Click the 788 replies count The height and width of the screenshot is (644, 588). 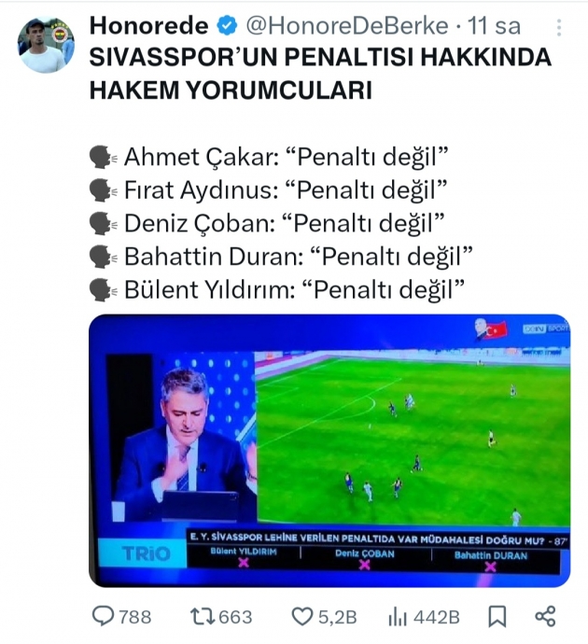[135, 617]
